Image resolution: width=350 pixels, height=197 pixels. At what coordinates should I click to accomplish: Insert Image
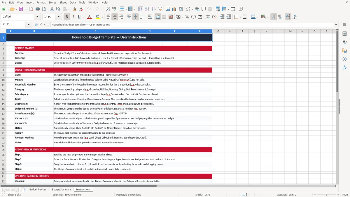pos(168,9)
